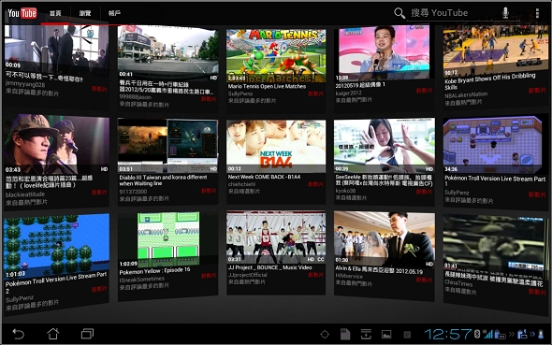Image resolution: width=552 pixels, height=345 pixels.
Task: Open the three-dot overflow menu
Action: [x=537, y=13]
